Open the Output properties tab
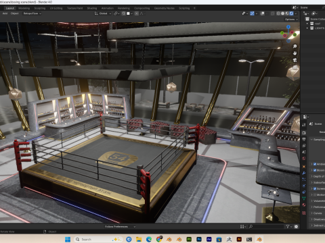This screenshot has height=243, width=325. pyautogui.click(x=304, y=139)
